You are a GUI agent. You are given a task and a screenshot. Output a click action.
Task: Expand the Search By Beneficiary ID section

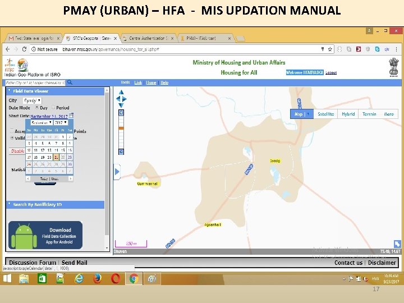(10, 204)
